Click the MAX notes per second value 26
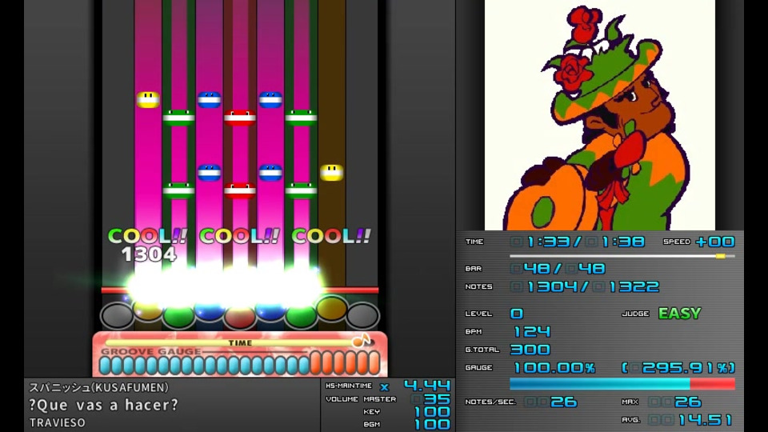768x432 pixels. point(688,402)
